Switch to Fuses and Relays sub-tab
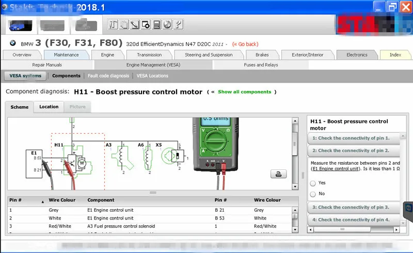The image size is (413, 253). 261,65
